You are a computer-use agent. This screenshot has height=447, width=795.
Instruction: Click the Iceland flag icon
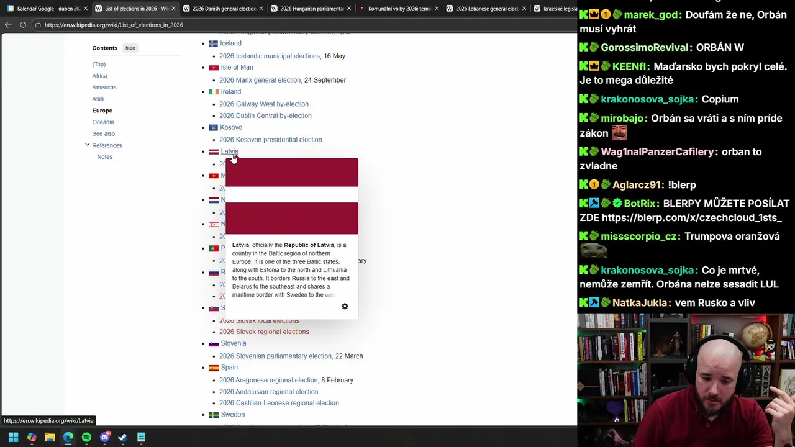click(x=213, y=43)
